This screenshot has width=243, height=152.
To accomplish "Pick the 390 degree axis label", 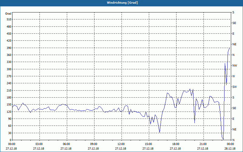I will (9, 48).
